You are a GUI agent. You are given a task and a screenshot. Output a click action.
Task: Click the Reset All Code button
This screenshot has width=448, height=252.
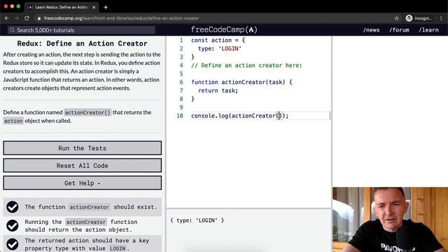(83, 165)
